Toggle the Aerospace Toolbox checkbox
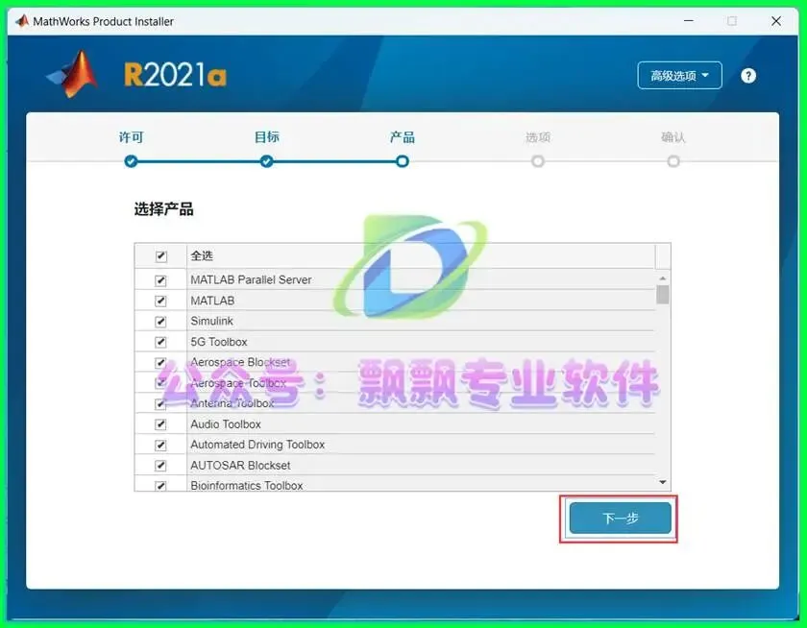This screenshot has width=807, height=628. (161, 383)
